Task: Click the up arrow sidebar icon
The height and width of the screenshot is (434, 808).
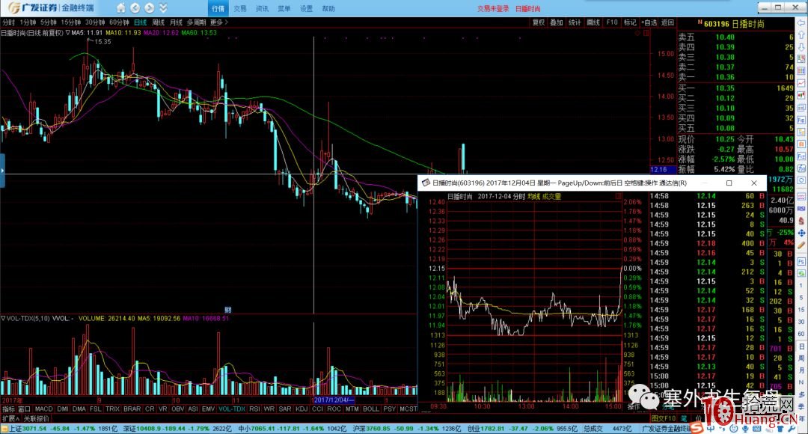Action: coord(801,36)
